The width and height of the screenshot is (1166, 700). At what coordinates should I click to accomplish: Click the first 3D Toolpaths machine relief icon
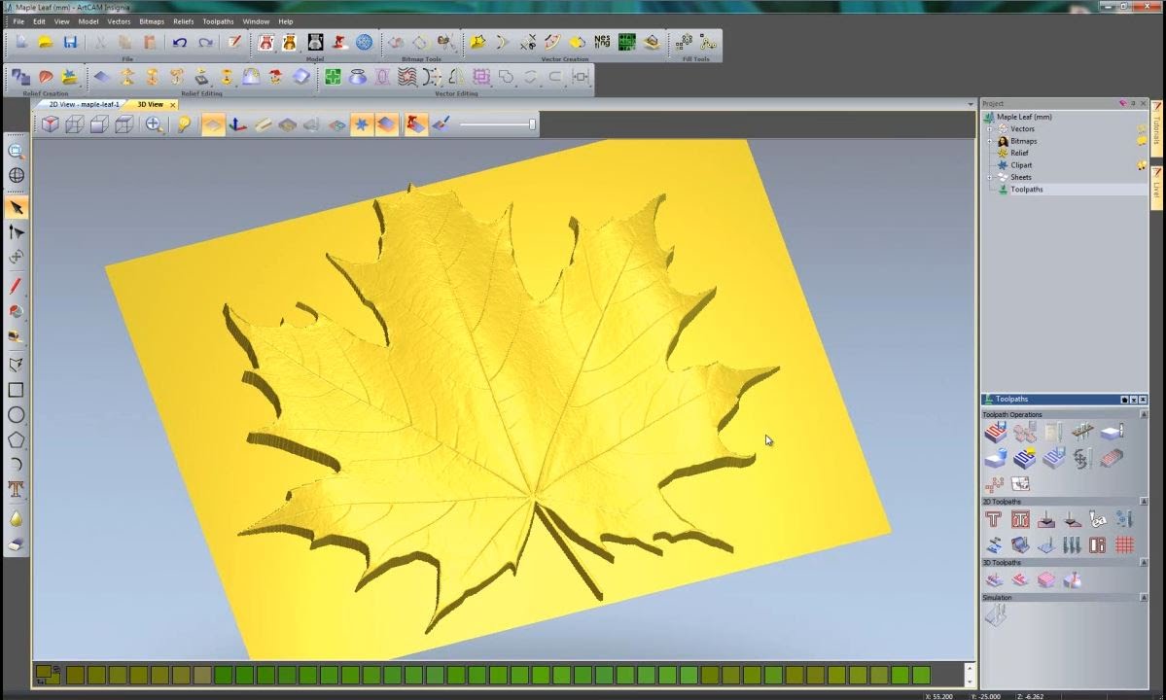(994, 579)
